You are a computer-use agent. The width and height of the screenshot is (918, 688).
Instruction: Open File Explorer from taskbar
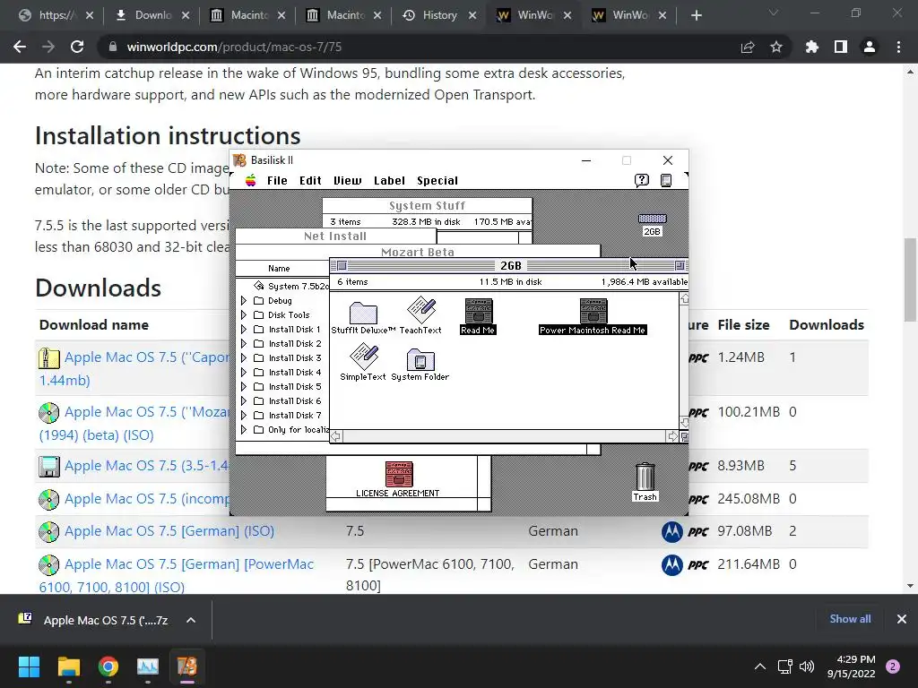tap(68, 666)
